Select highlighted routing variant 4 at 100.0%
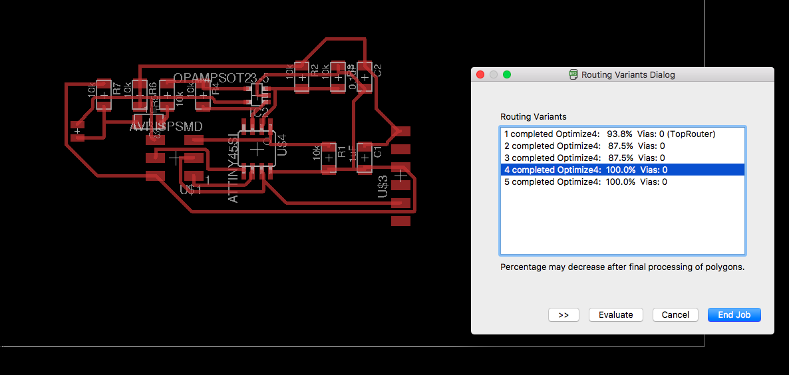789x375 pixels. pyautogui.click(x=622, y=170)
